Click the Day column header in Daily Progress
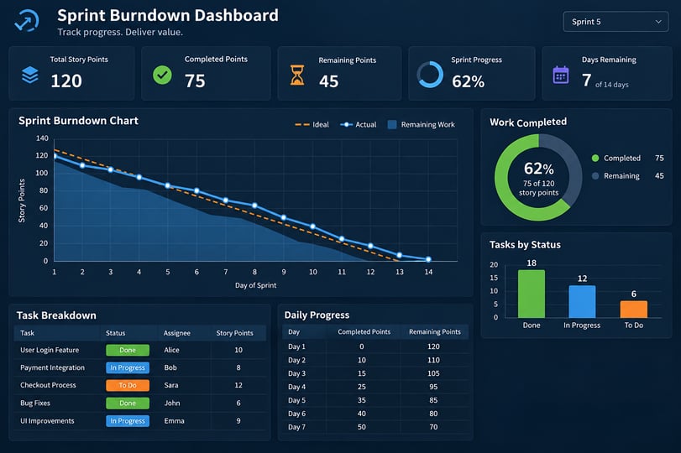Viewport: 681px width, 453px height. [x=294, y=331]
